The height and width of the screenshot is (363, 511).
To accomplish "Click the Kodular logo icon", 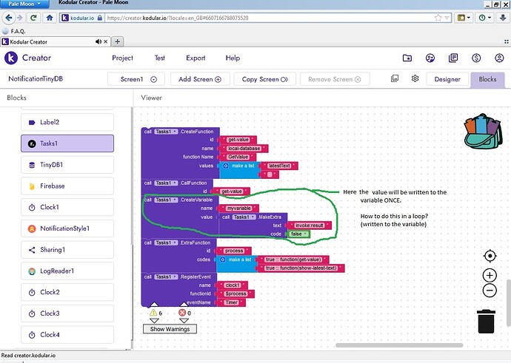I will click(x=11, y=58).
